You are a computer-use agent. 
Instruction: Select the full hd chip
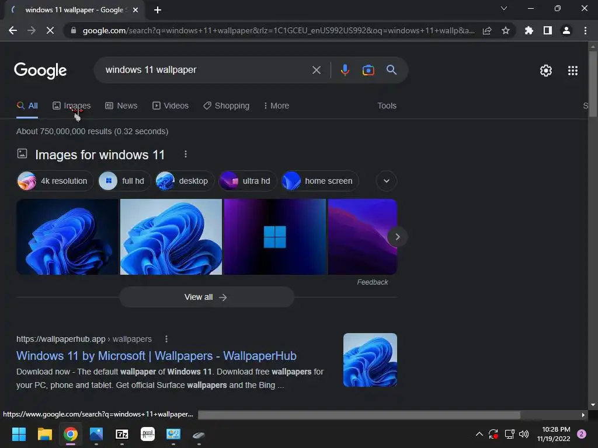point(125,181)
